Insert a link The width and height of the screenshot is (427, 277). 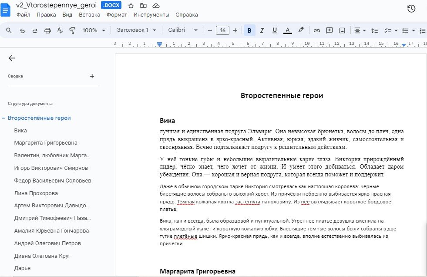pyautogui.click(x=317, y=30)
